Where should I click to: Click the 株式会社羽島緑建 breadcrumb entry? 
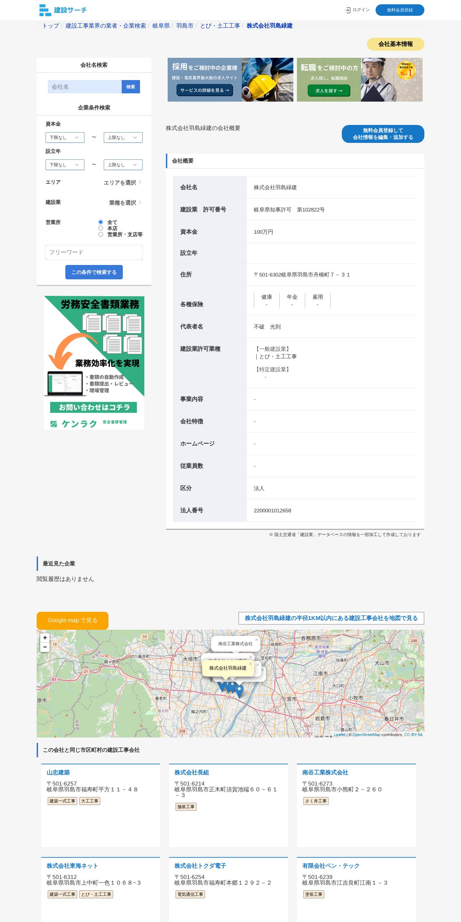pyautogui.click(x=269, y=26)
